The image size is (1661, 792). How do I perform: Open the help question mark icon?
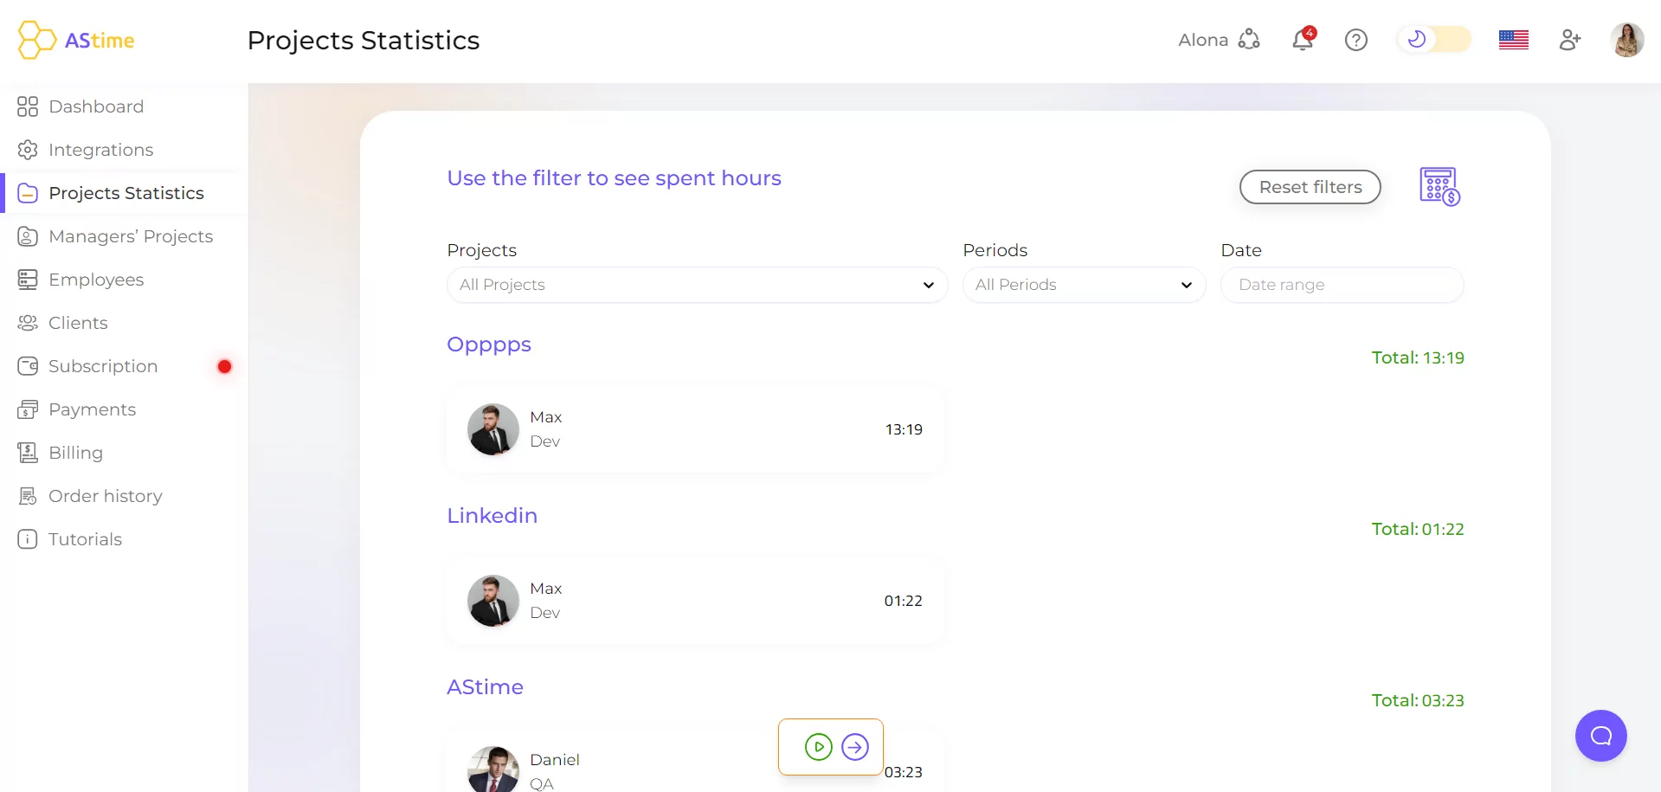tap(1355, 40)
